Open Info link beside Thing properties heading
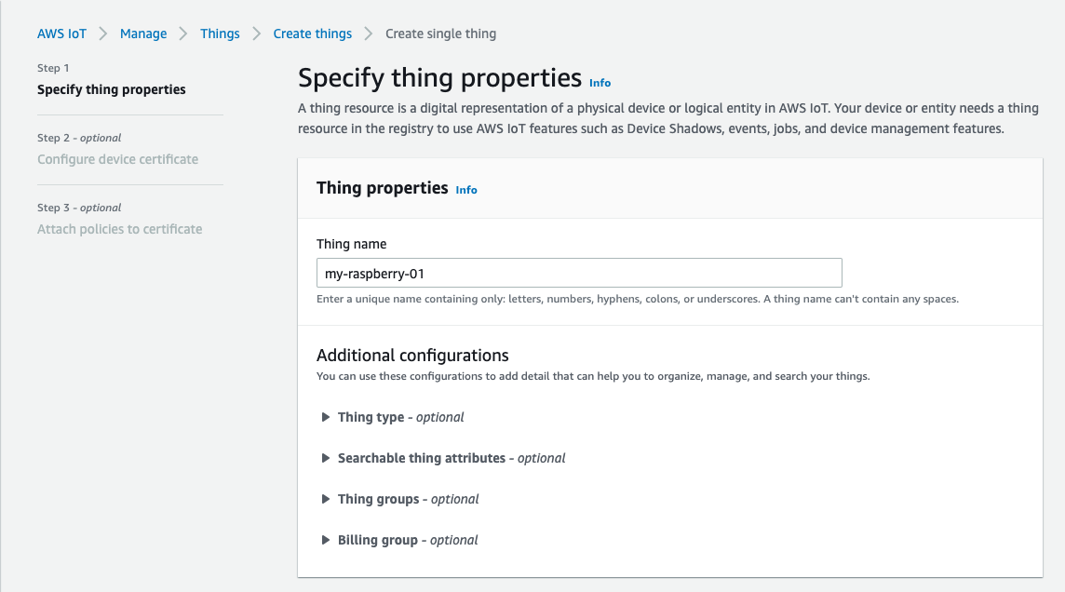The height and width of the screenshot is (592, 1065). click(466, 190)
